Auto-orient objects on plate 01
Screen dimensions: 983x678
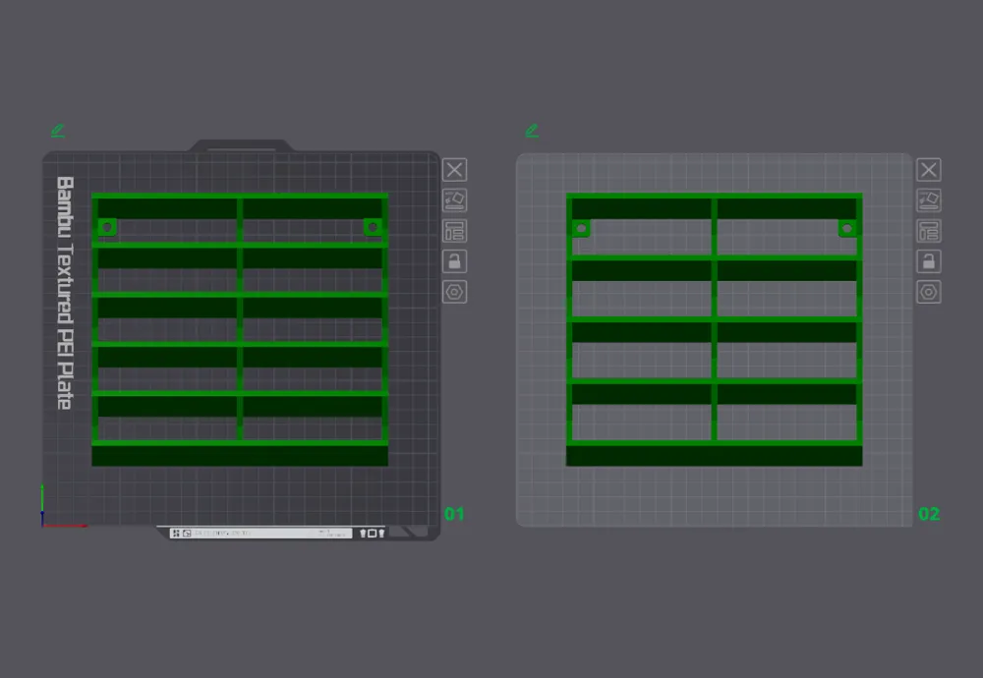(x=454, y=200)
